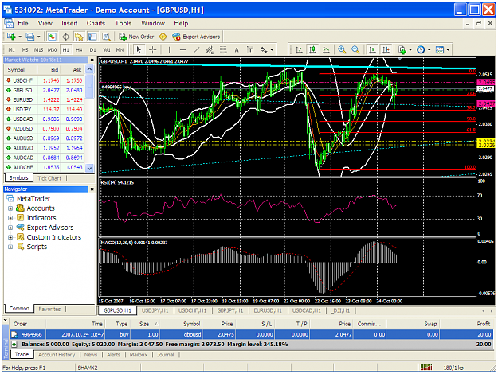The image size is (498, 374).
Task: Select order 4964966 in Trade tab
Action: 251,335
